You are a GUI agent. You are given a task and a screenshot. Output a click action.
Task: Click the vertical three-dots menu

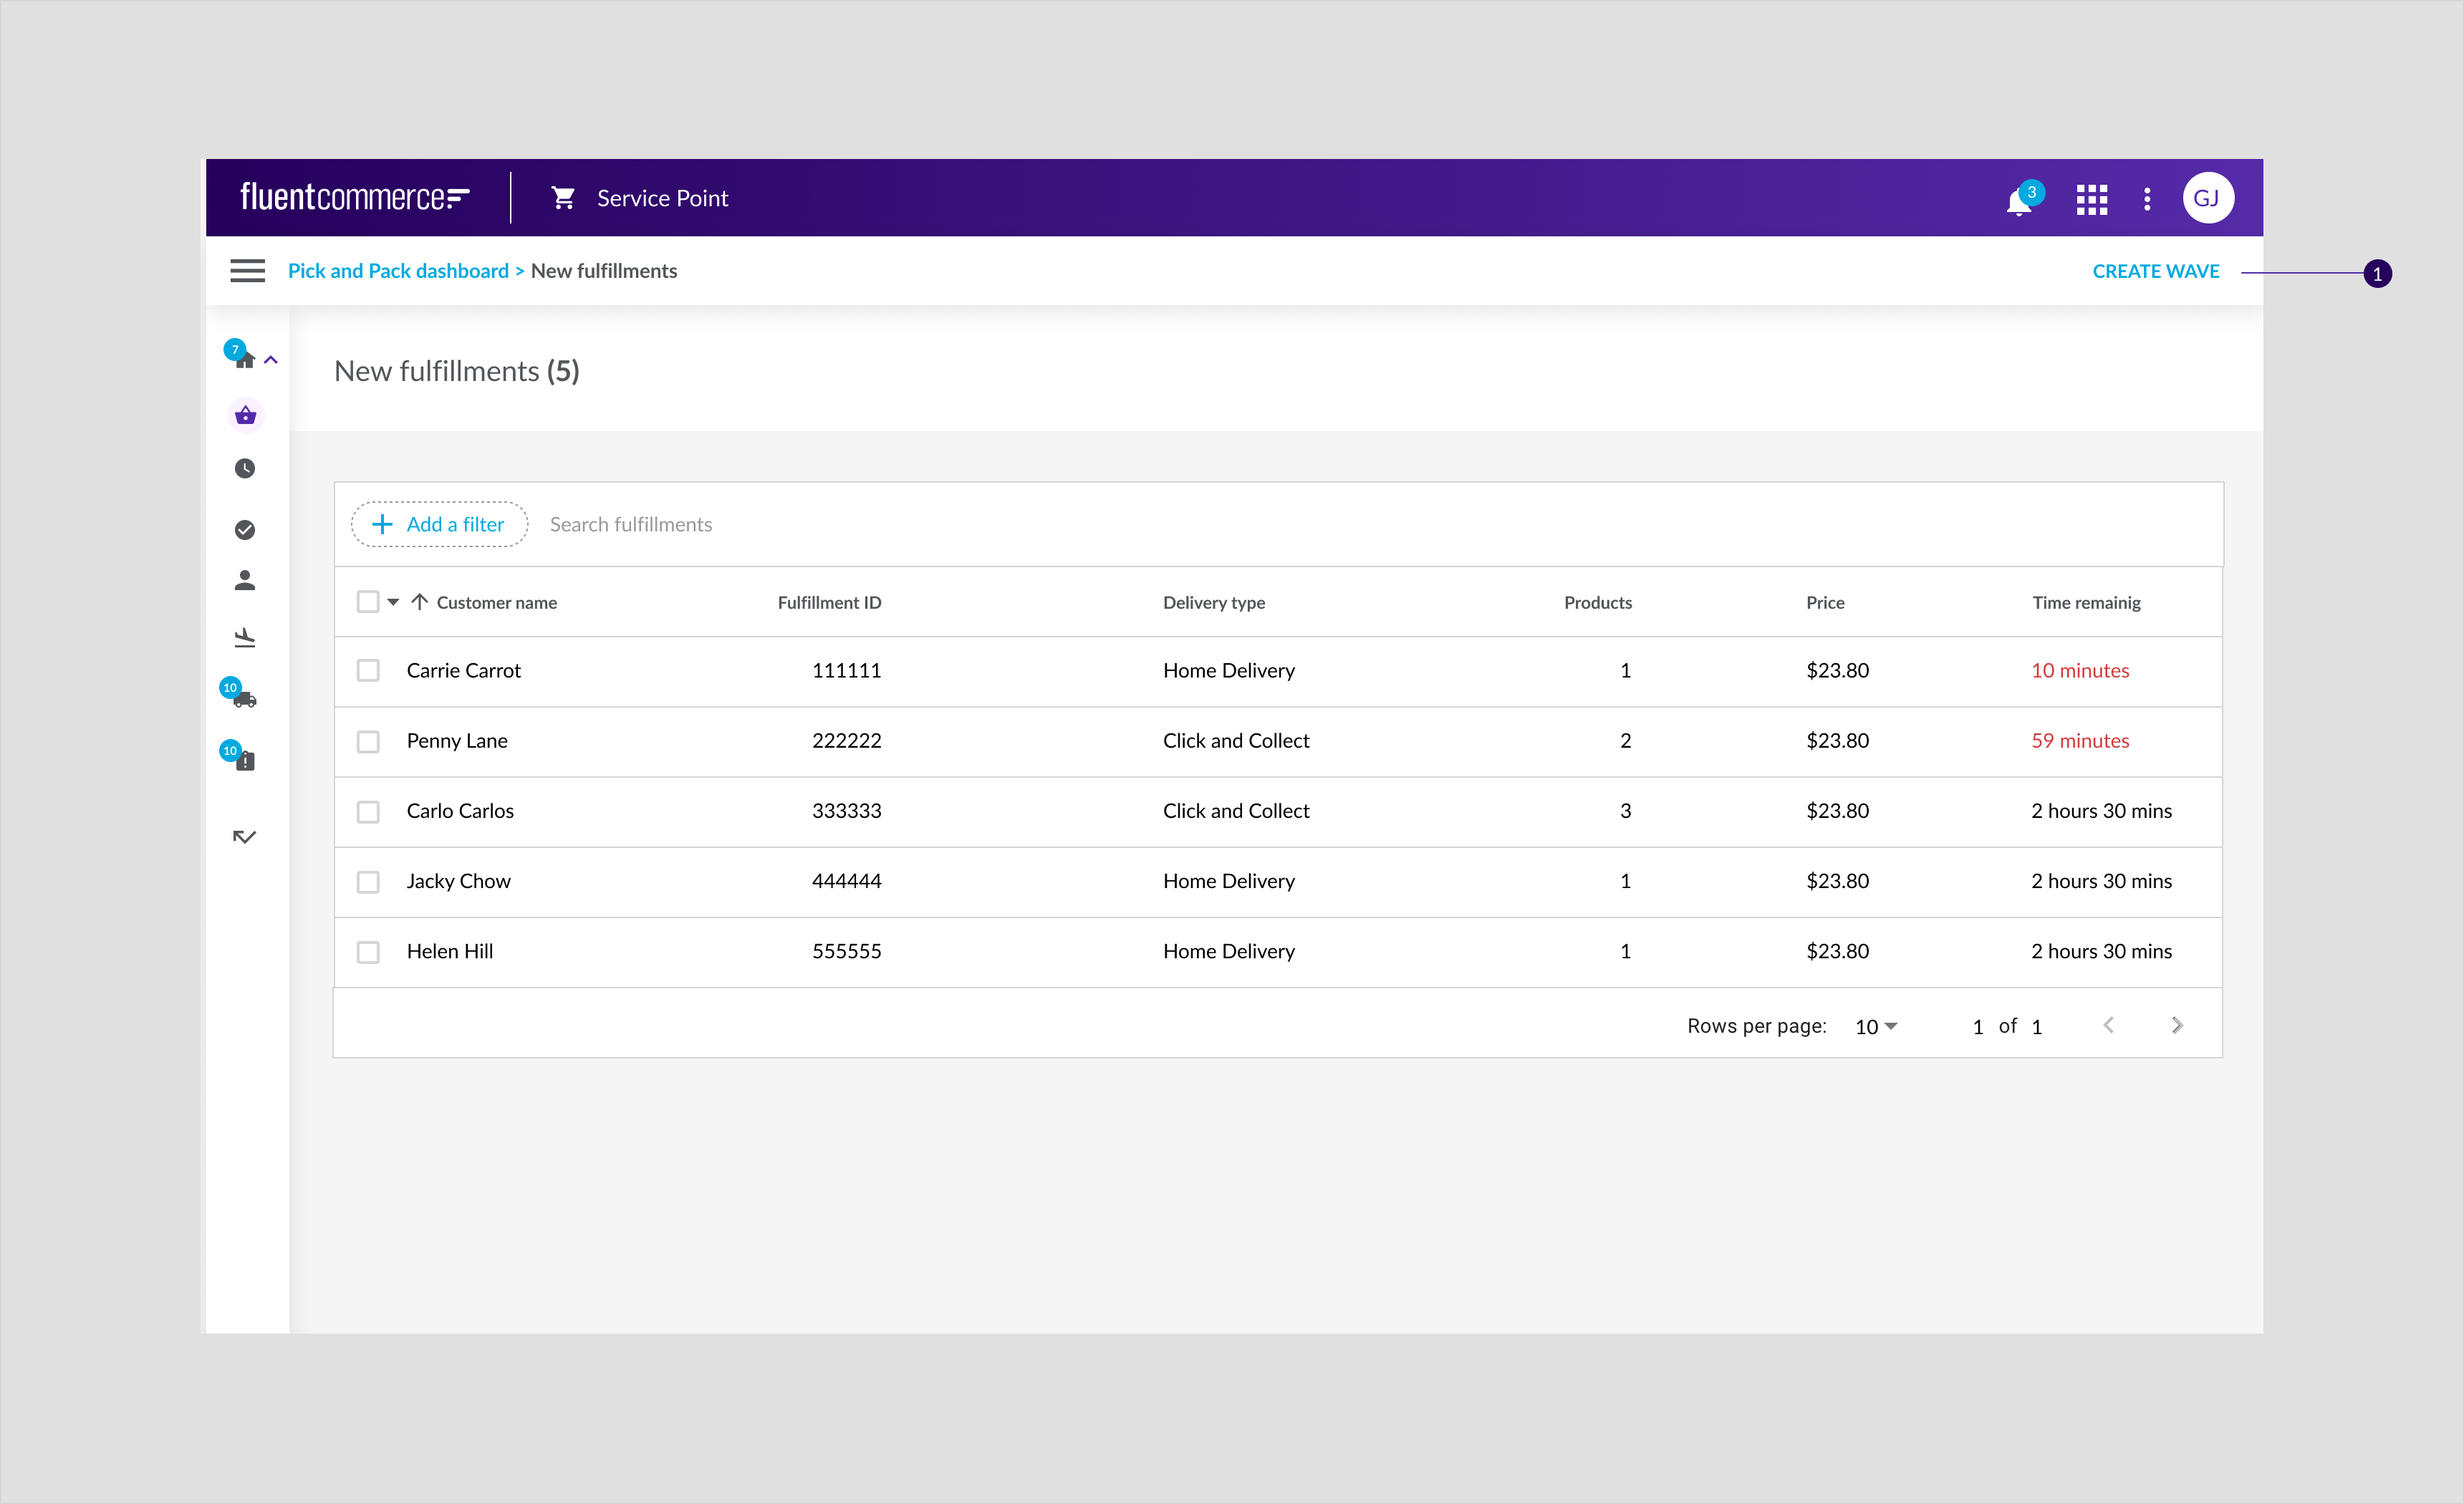(2146, 199)
